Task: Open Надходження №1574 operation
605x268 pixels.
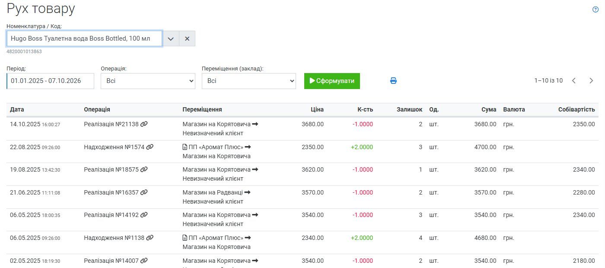Action: pos(114,147)
